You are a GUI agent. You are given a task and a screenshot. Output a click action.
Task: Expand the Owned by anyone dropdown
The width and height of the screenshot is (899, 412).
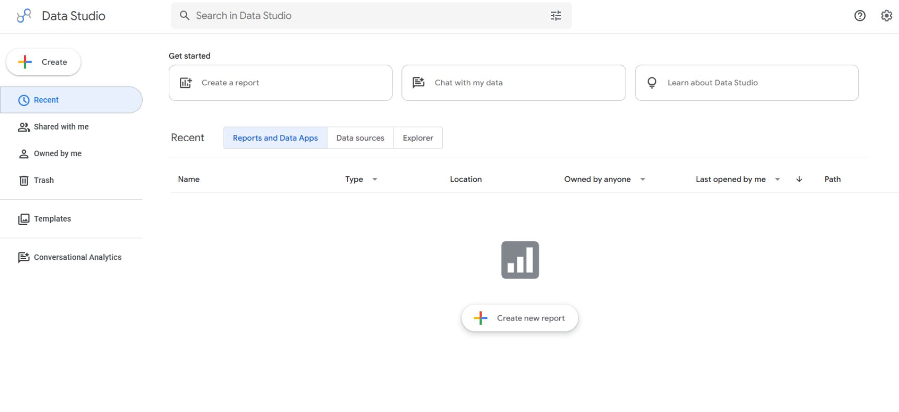click(x=643, y=179)
